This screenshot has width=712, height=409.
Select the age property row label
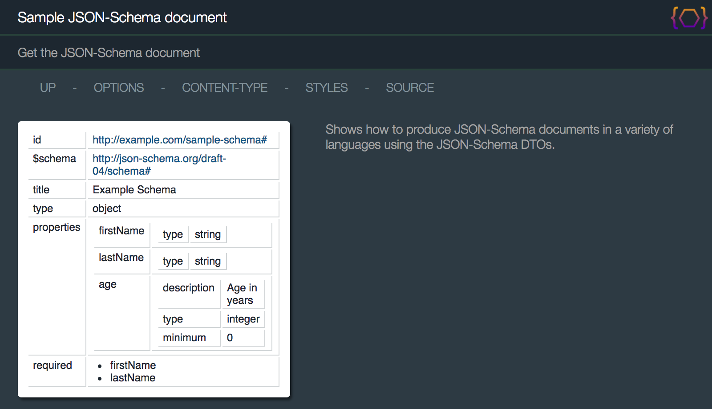tap(108, 285)
